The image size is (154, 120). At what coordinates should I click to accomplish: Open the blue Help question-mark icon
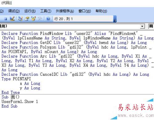click(48, 19)
